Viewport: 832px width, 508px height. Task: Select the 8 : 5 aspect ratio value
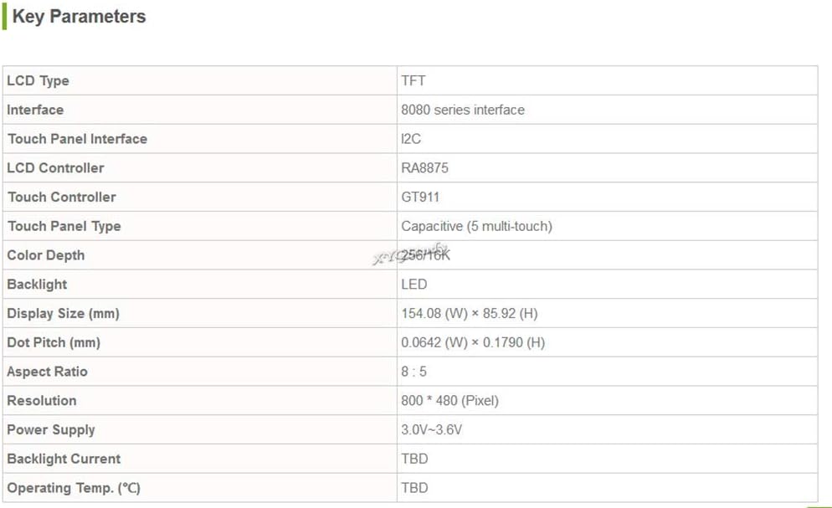tap(413, 372)
